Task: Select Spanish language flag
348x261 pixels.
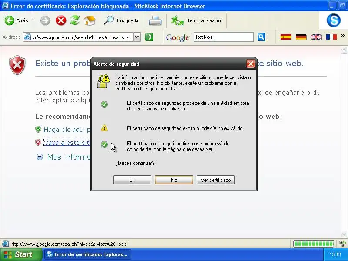Action: tap(286, 37)
